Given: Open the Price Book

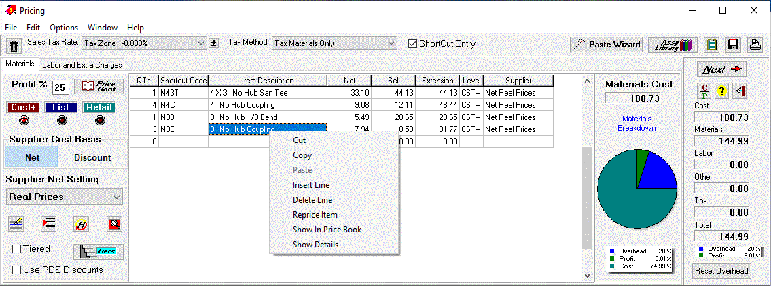Looking at the screenshot, I should point(98,87).
